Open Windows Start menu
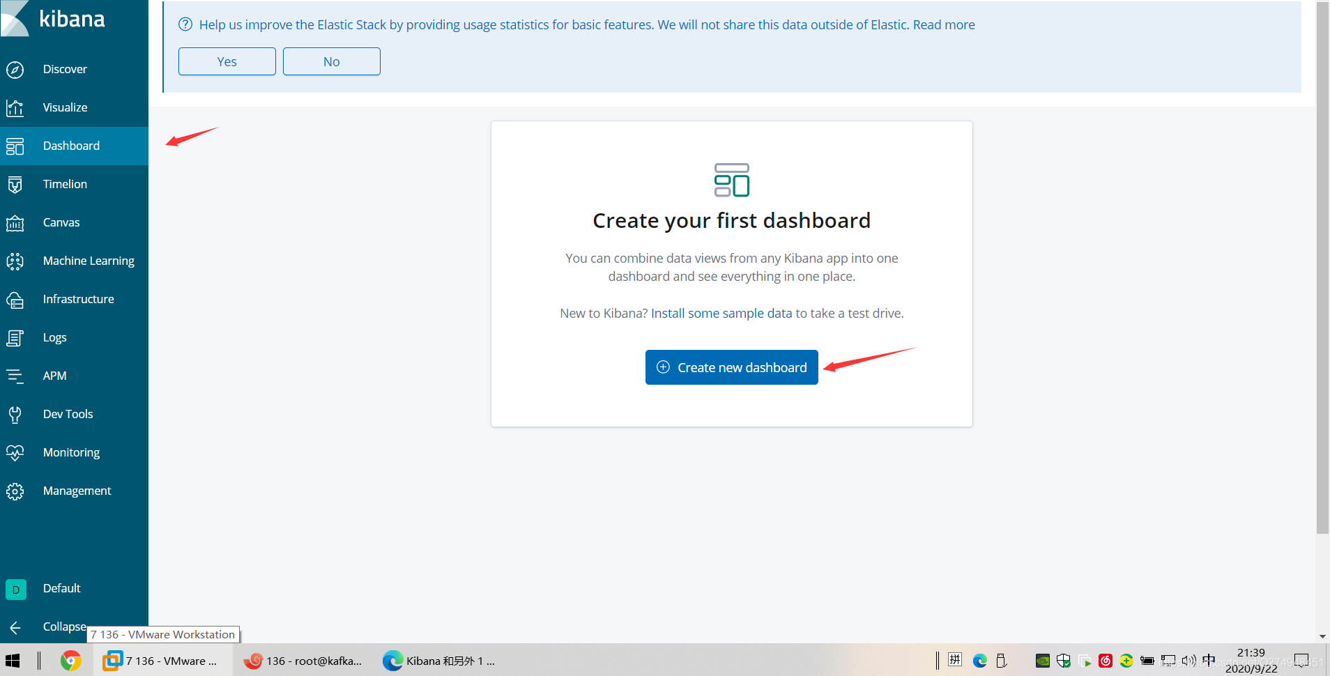 [x=13, y=661]
